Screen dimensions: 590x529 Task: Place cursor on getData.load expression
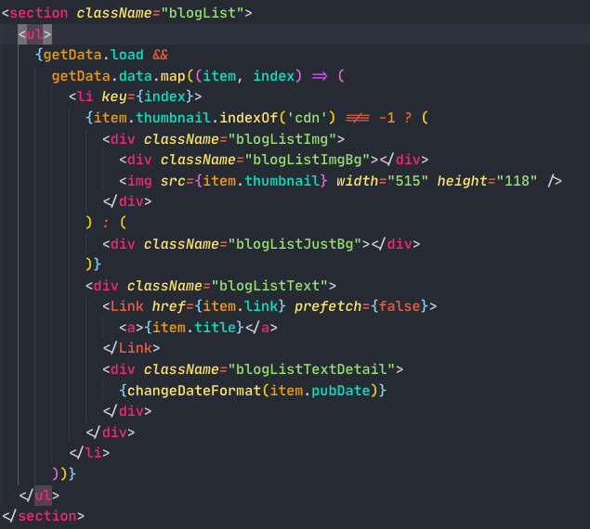93,55
